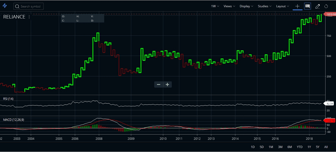Open RELIANCE options via three-dot icon
The width and height of the screenshot is (336, 152).
click(x=29, y=17)
